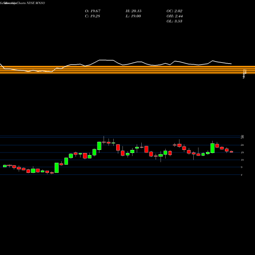Click the 9 price axis label
Viewport: 255px width, 255px height.
242,167
